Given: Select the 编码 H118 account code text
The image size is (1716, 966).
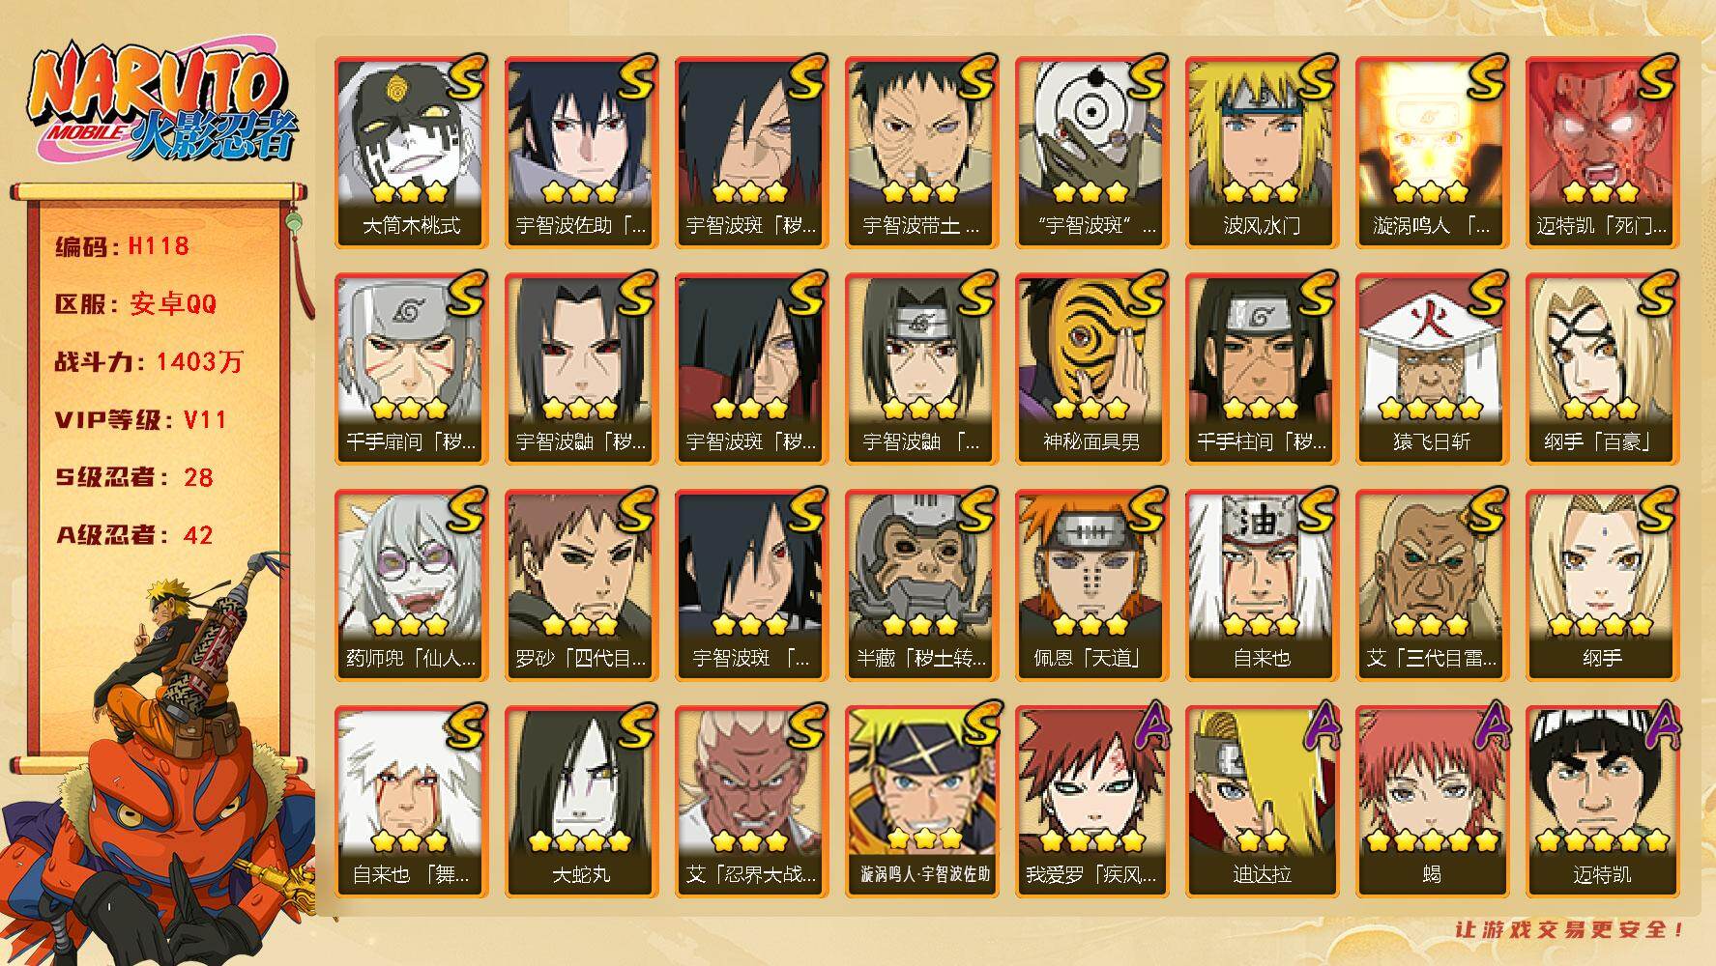Looking at the screenshot, I should coord(122,246).
